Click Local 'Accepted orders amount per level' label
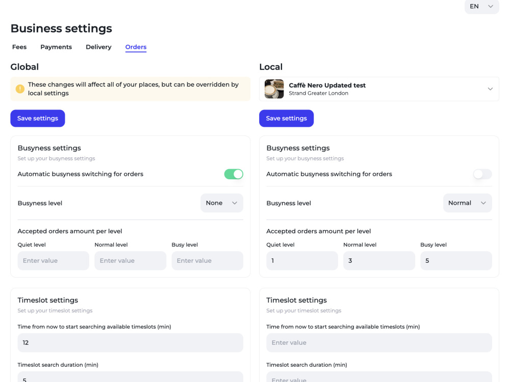 pyautogui.click(x=318, y=231)
